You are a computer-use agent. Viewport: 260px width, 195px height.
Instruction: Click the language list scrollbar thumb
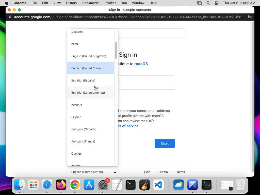pos(116,51)
